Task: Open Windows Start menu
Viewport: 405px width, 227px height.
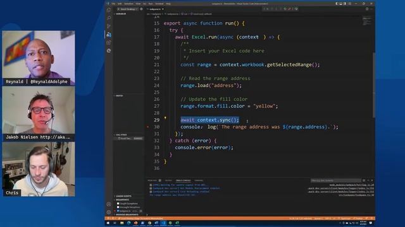Action: 108,223
